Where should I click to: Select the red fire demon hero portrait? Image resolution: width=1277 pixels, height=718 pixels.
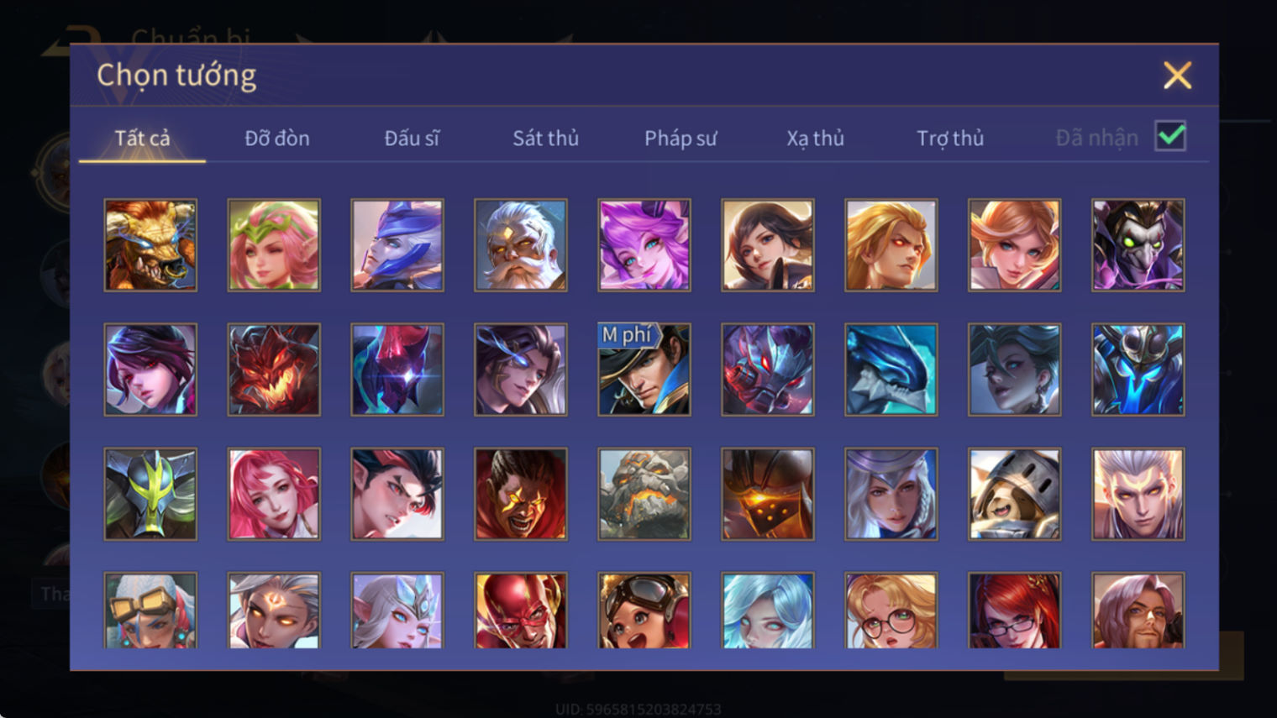[x=274, y=369]
